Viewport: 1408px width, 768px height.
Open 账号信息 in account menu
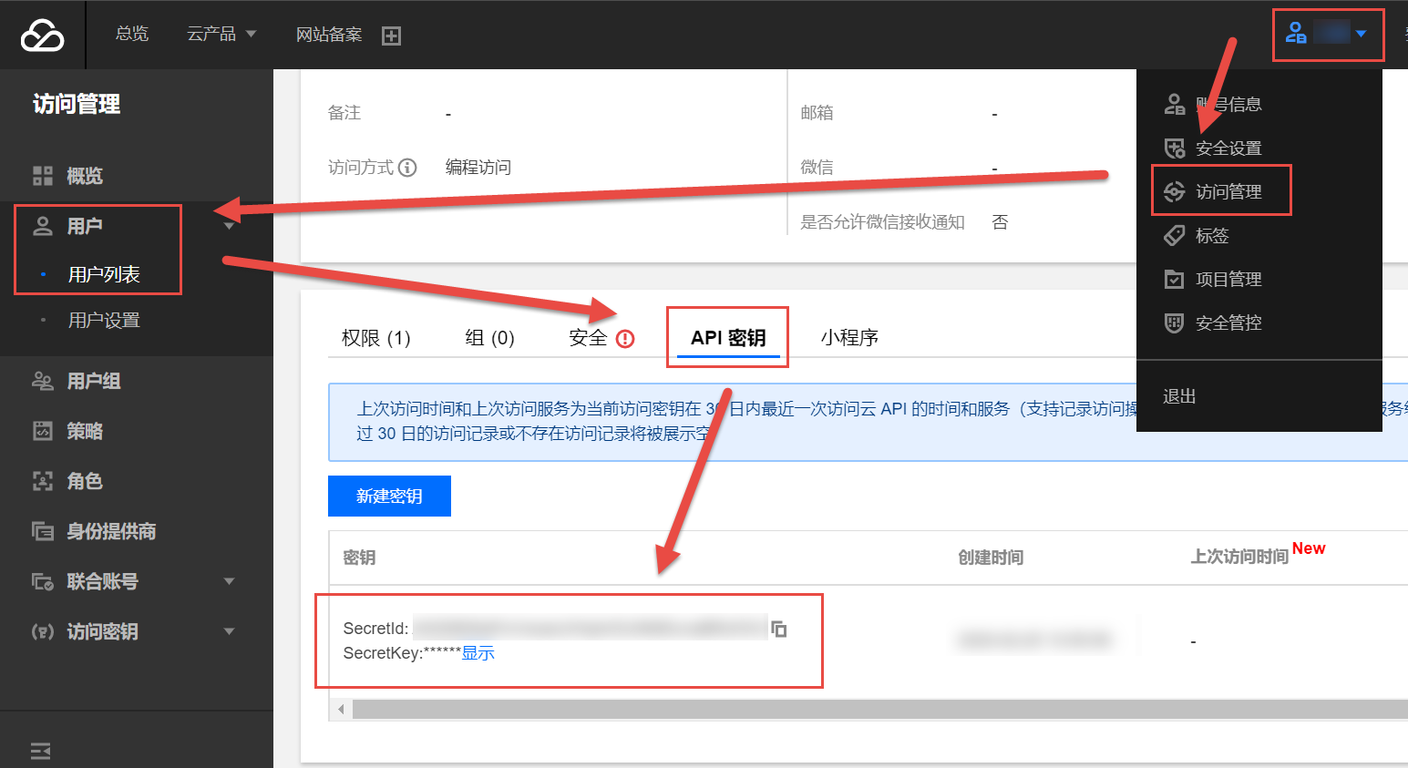click(x=1228, y=104)
